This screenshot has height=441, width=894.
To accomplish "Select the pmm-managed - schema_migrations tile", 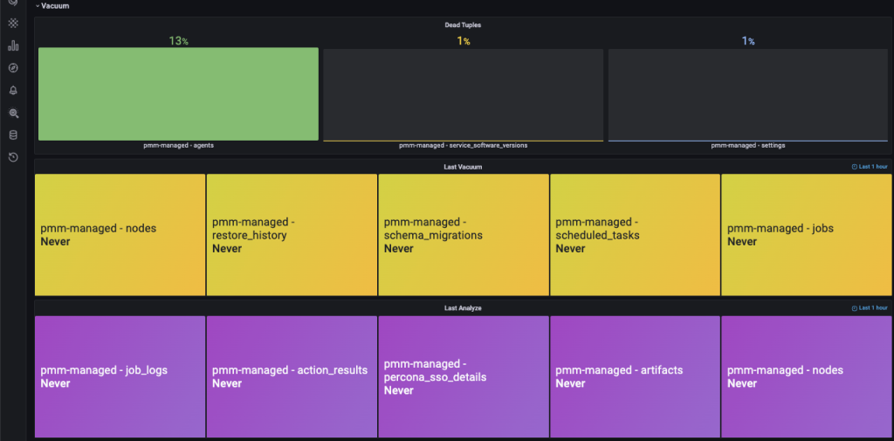I will click(x=464, y=235).
